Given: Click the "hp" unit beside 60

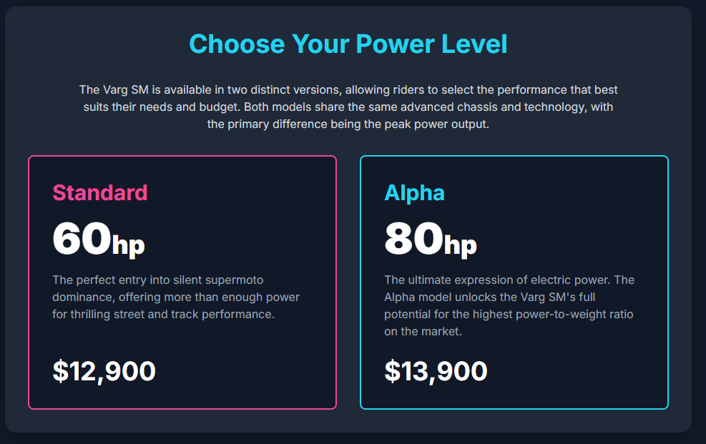Looking at the screenshot, I should point(129,245).
